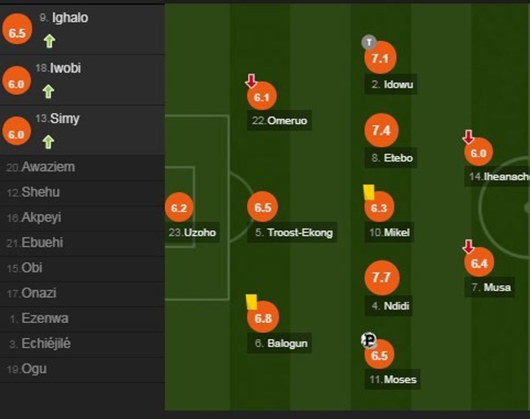Choose Echiéjilé from the bench list

[x=45, y=343]
